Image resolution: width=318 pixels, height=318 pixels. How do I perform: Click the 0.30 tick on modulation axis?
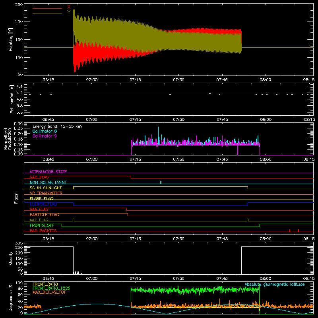click(18, 124)
